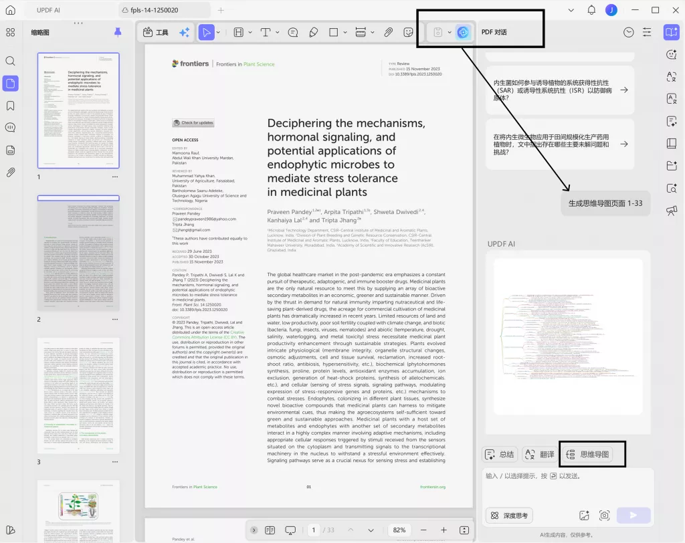
Task: Toggle the UPDF AI assistant icon
Action: [463, 32]
